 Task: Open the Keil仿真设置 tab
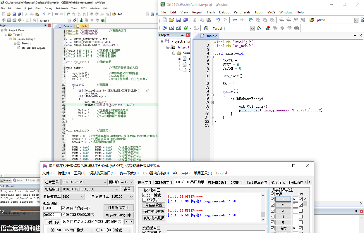click(x=257, y=183)
